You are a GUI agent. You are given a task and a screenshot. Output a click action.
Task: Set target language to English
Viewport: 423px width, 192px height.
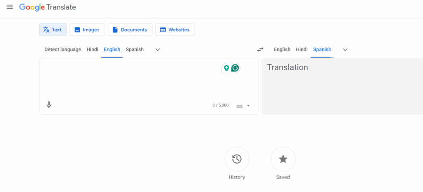click(282, 49)
